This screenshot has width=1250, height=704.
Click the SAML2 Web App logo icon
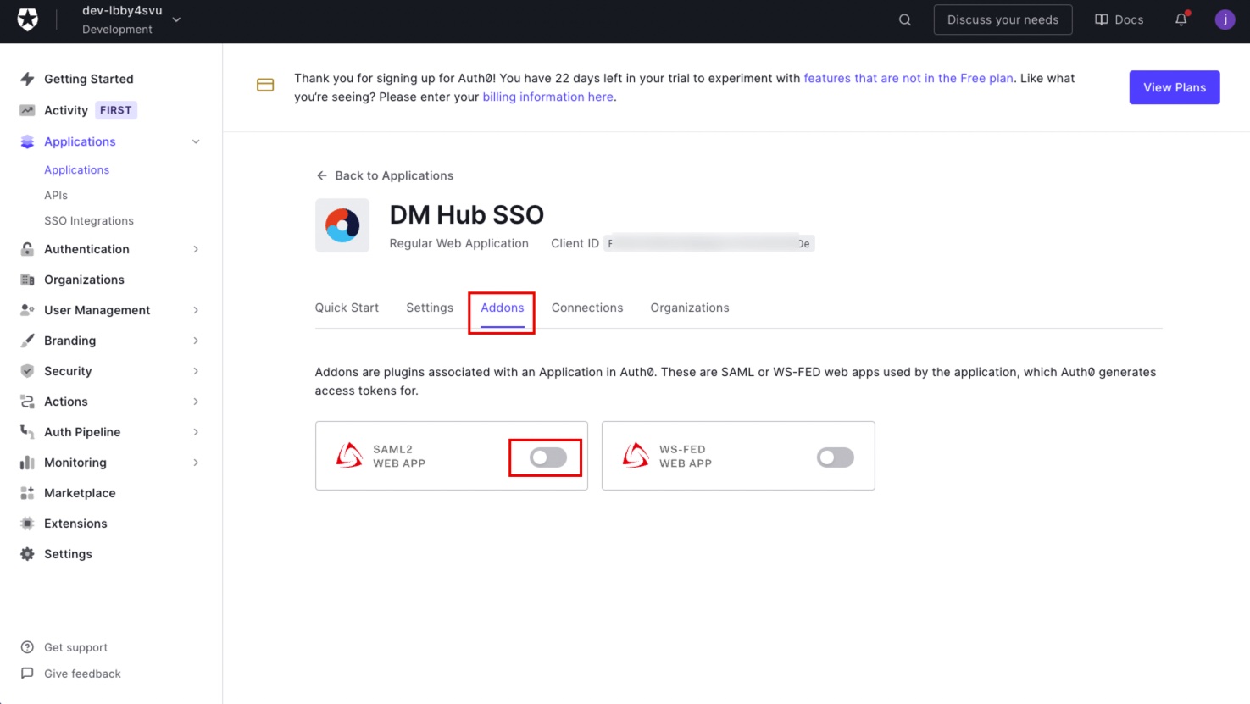point(349,456)
